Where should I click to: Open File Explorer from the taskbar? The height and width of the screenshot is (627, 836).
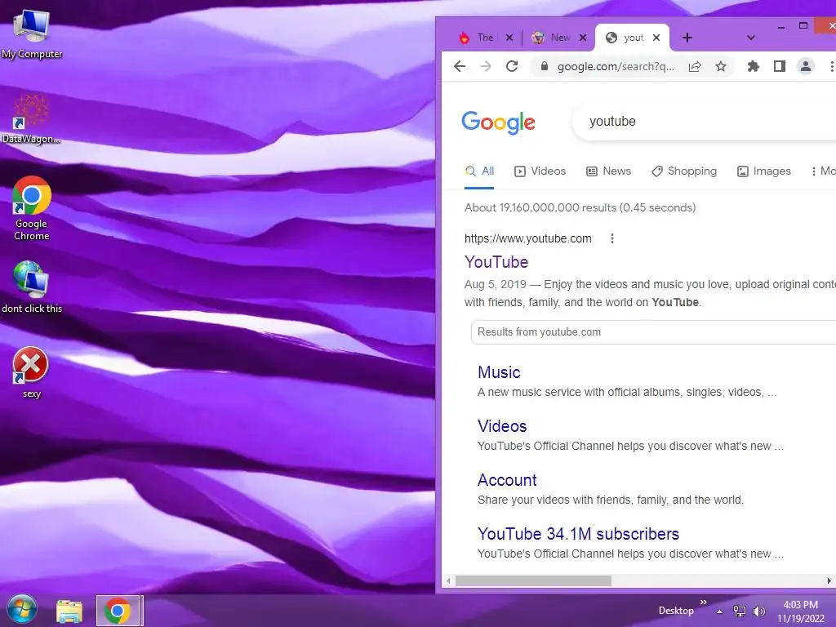pyautogui.click(x=69, y=611)
